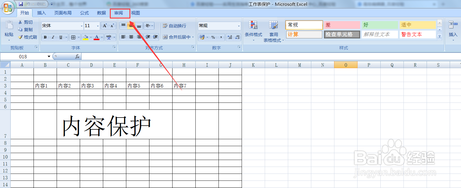The image size is (461, 188).
Task: Apply the 好 green cell style
Action: [380, 25]
